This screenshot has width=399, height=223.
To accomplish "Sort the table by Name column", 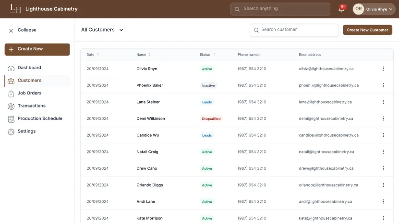I will 149,55.
